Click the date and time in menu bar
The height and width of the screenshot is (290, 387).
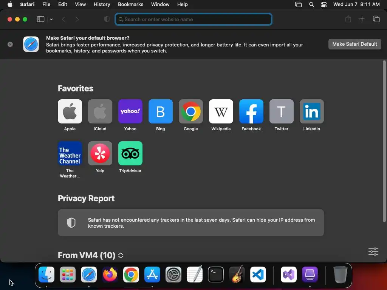[x=356, y=4]
